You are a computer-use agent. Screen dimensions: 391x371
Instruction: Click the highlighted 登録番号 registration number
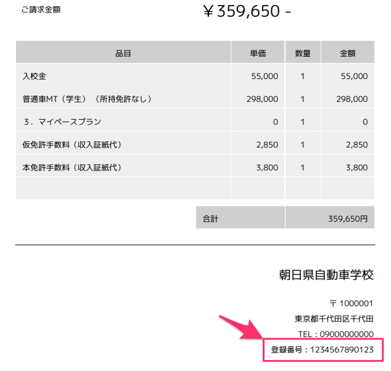tap(323, 350)
